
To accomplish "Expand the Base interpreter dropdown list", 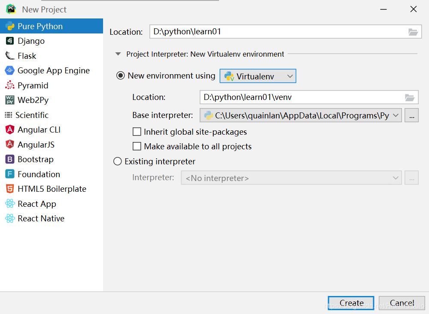I will click(396, 115).
